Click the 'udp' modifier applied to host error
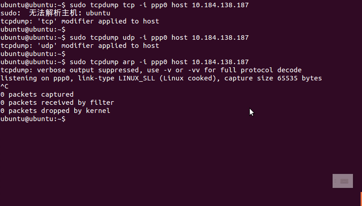Screen dimensions: 362x206 click(x=80, y=46)
